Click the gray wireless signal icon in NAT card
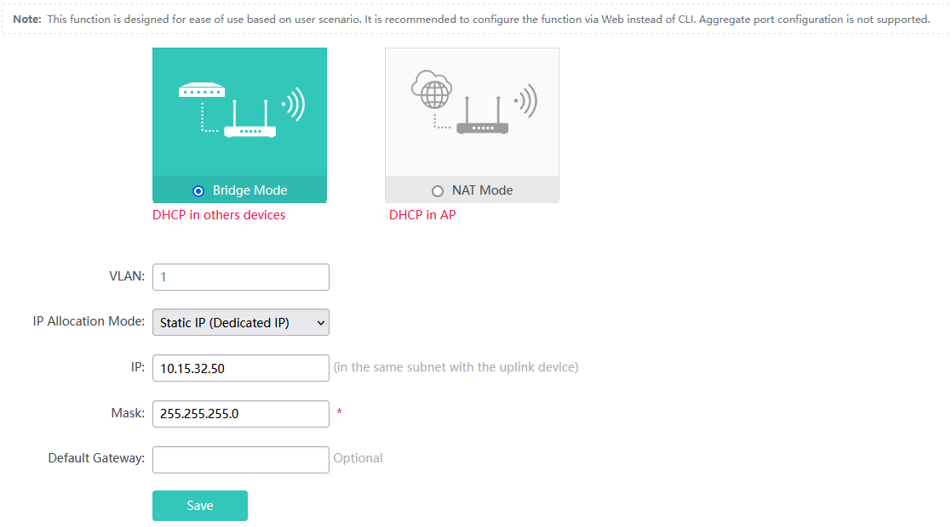952x527 pixels. [x=525, y=100]
